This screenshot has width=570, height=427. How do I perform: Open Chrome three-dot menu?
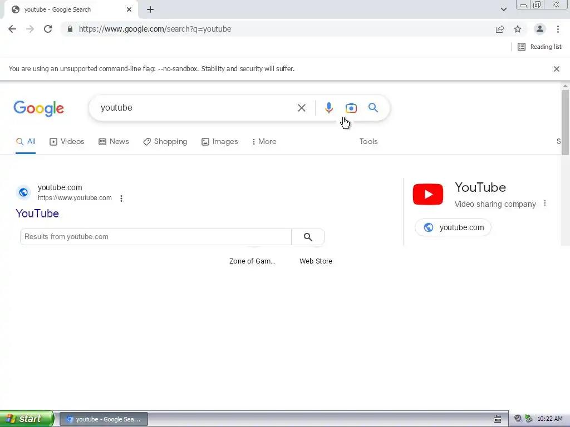[x=558, y=29]
